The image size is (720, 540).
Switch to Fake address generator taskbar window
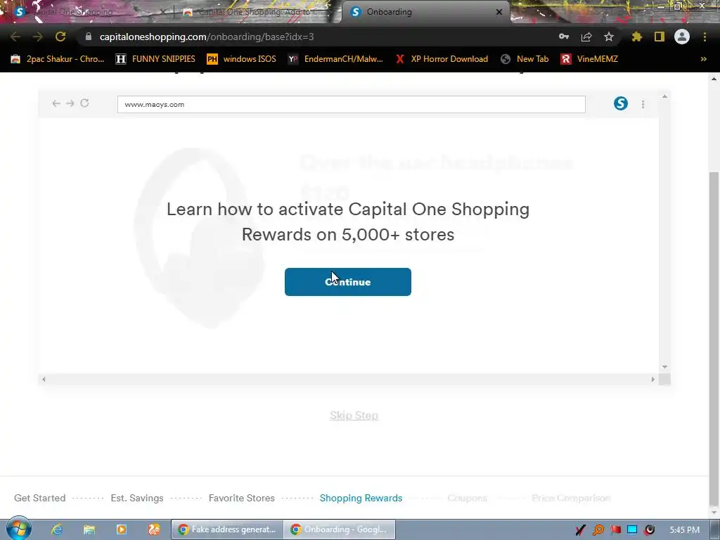(x=227, y=529)
